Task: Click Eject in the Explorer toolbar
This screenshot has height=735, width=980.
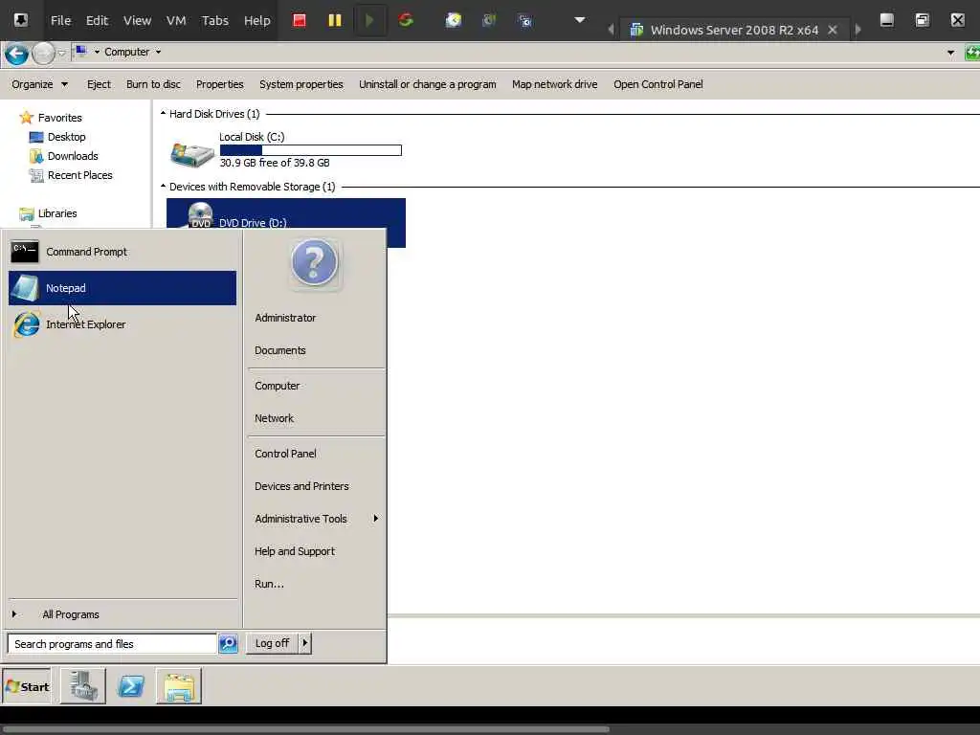Action: pyautogui.click(x=99, y=84)
